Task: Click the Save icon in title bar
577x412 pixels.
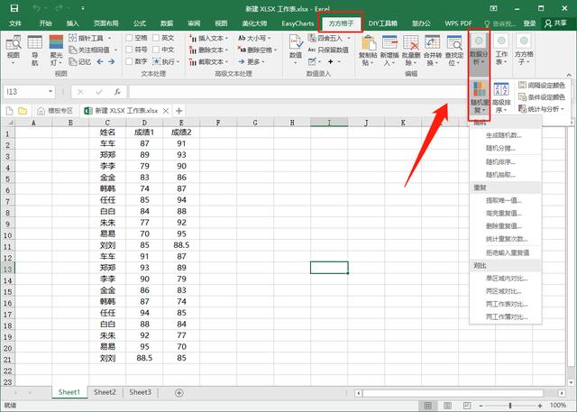Action: (14, 8)
